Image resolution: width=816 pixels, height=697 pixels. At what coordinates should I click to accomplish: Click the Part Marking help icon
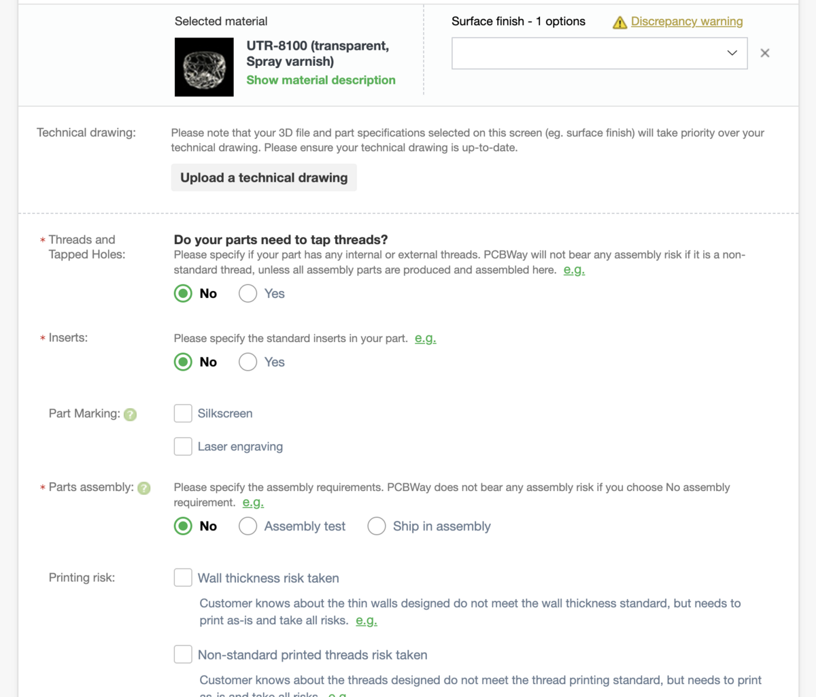tap(131, 414)
